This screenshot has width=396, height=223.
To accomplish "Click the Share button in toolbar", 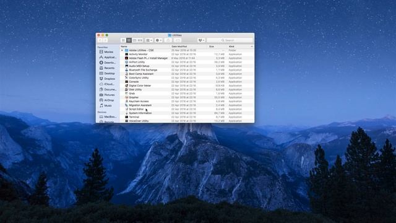I will (168, 40).
